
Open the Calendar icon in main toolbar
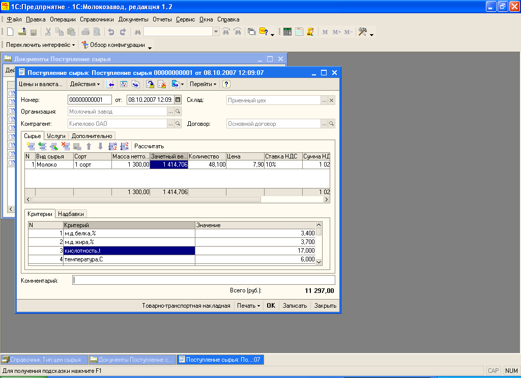299,32
